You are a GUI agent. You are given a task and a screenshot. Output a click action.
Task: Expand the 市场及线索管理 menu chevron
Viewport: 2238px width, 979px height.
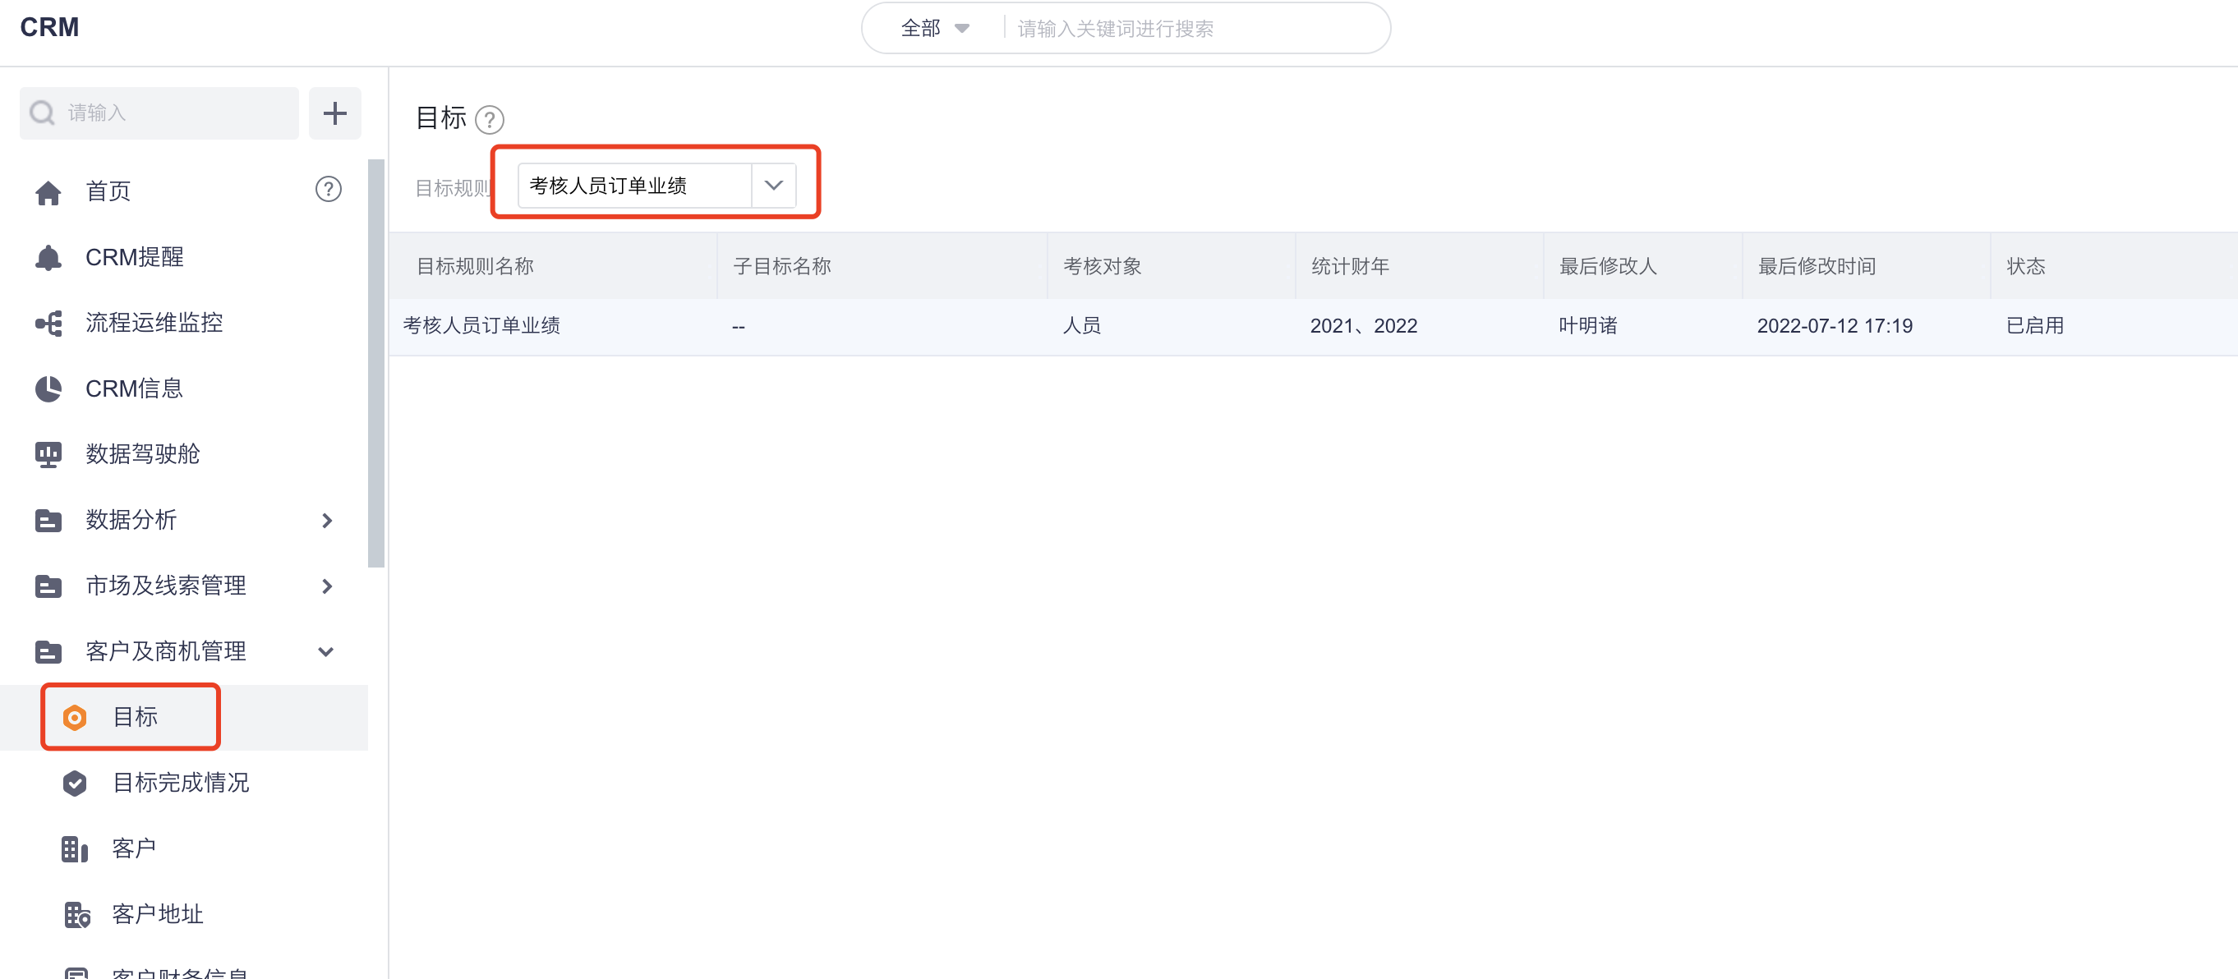click(x=327, y=586)
